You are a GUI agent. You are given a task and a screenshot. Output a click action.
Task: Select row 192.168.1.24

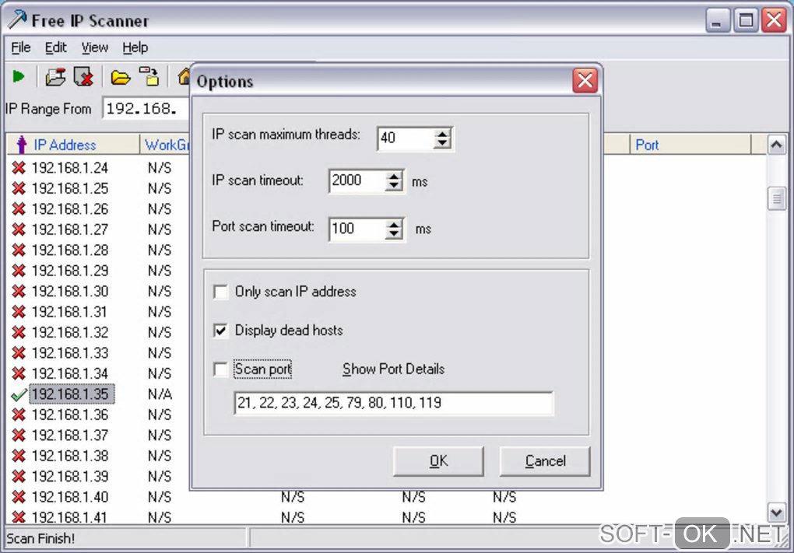(x=70, y=168)
